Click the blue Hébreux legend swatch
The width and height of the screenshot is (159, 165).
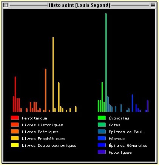[102, 138]
